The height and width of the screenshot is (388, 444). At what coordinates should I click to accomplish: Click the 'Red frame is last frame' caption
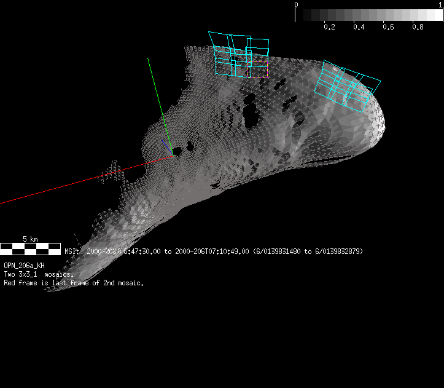[x=74, y=283]
